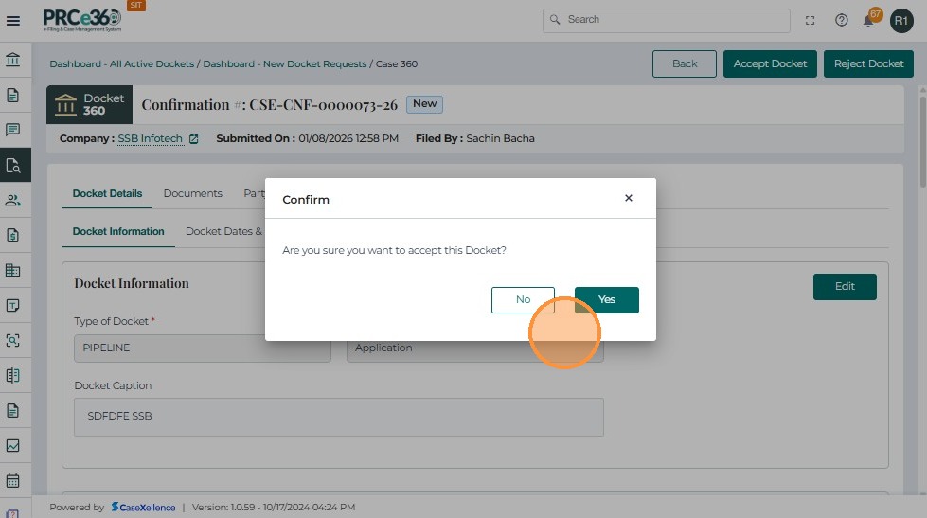Screen dimensions: 927x518
Task: Select the users group sidebar icon
Action: tap(13, 200)
